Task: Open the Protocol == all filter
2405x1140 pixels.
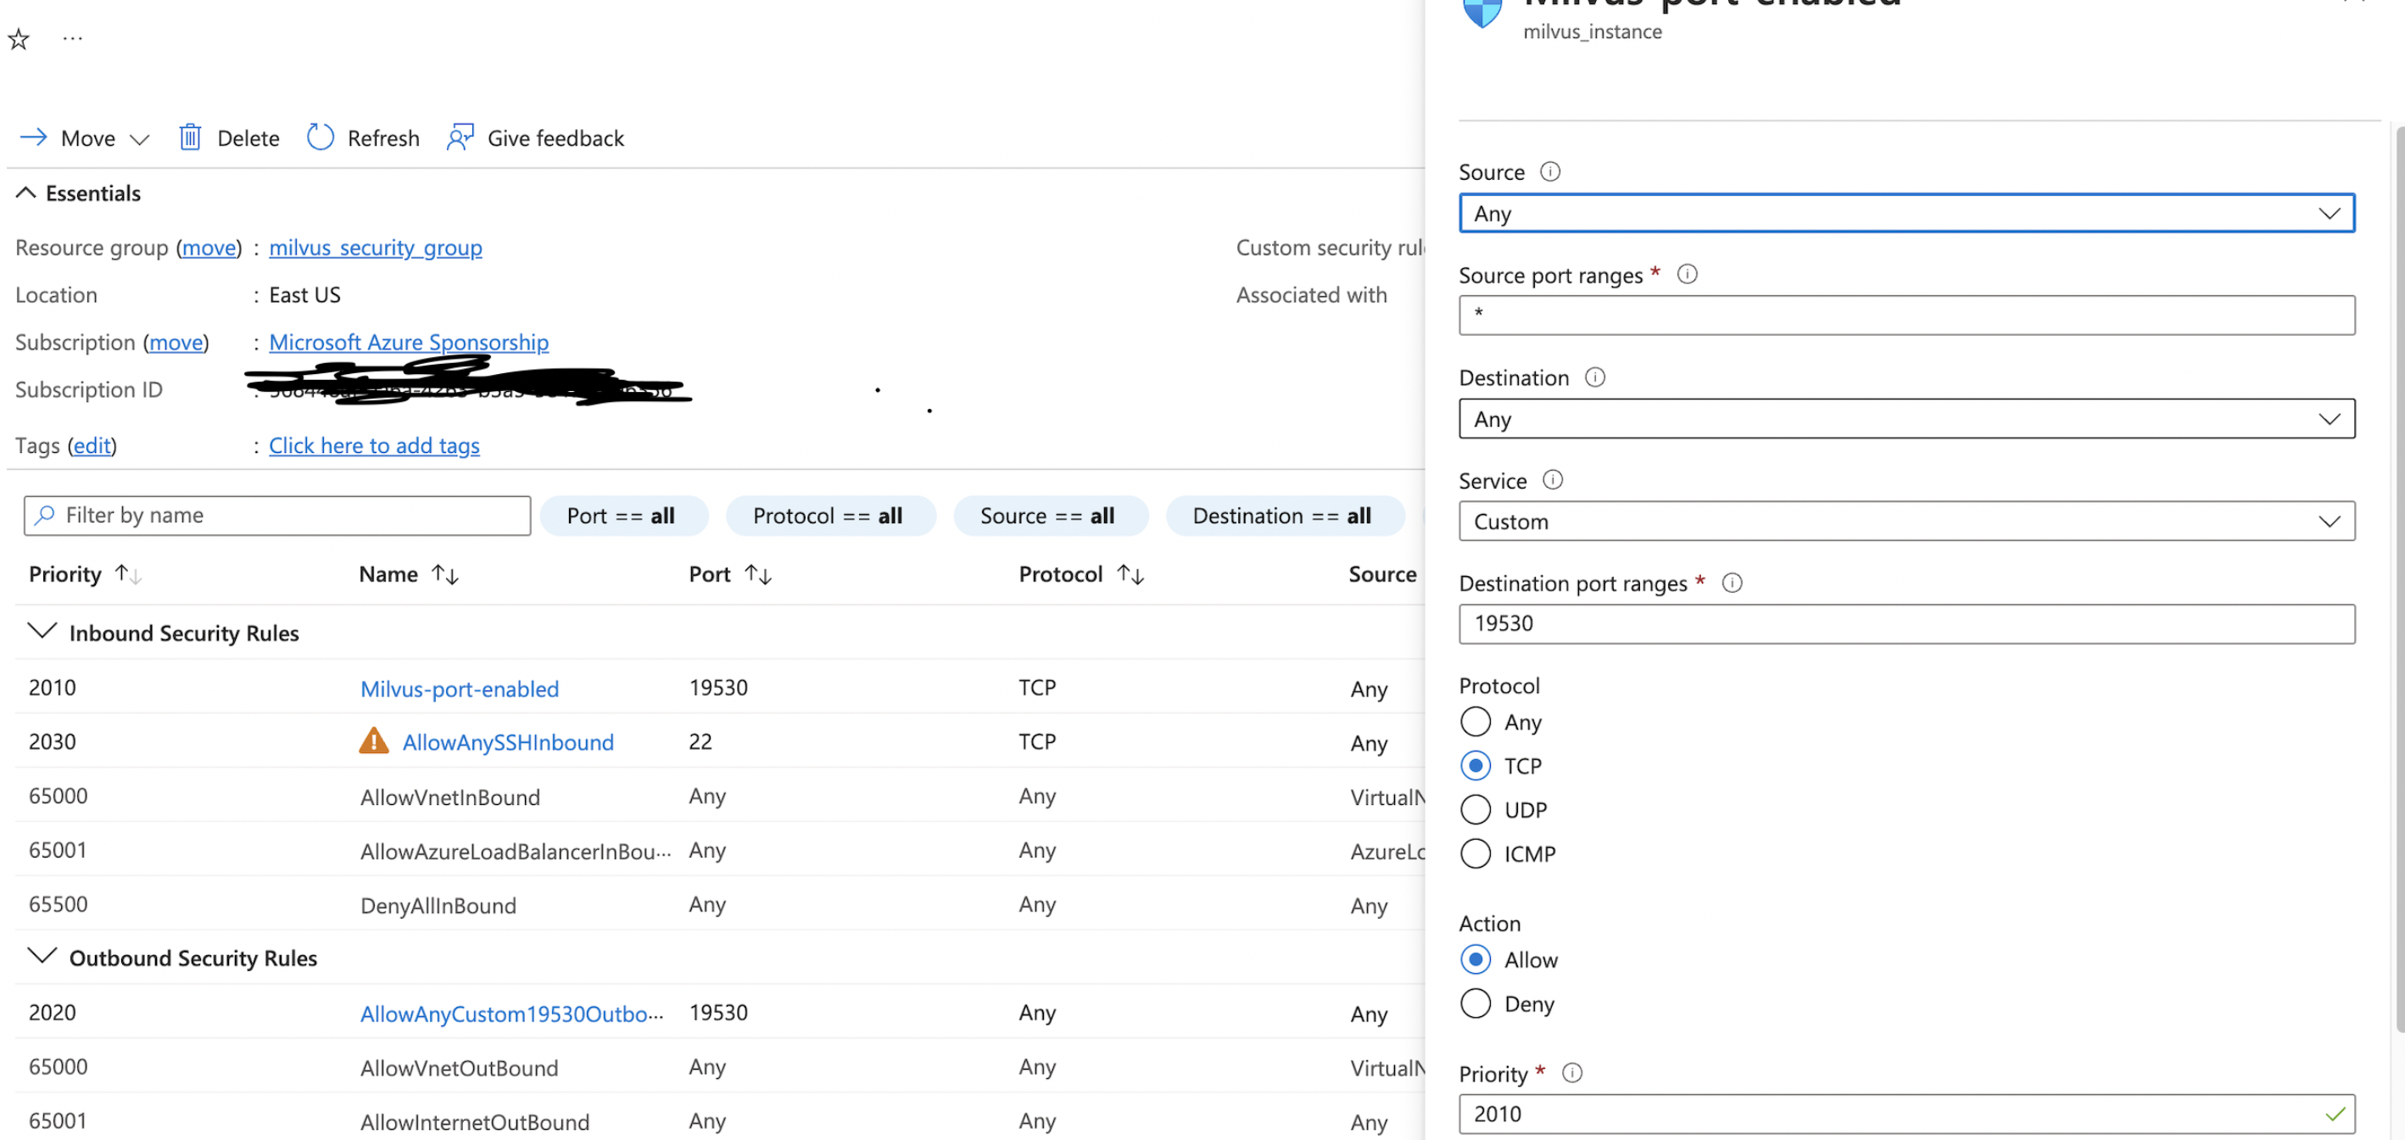Action: 830,516
